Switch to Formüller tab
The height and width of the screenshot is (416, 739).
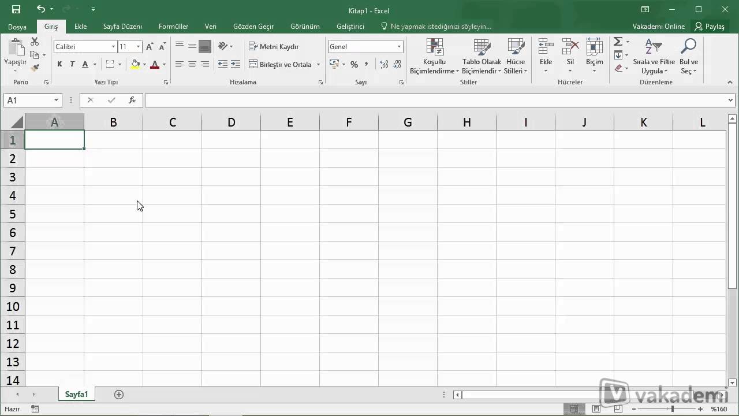pyautogui.click(x=173, y=27)
